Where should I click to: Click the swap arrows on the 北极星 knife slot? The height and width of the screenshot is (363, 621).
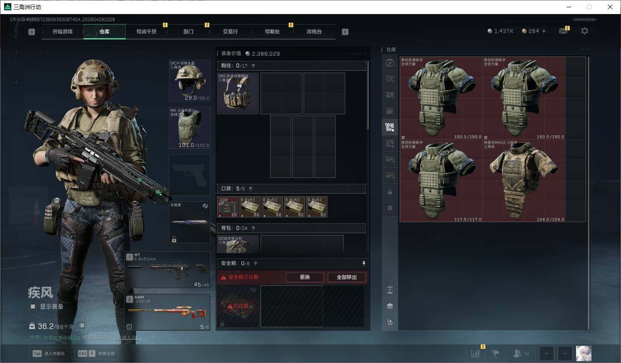coord(205,206)
